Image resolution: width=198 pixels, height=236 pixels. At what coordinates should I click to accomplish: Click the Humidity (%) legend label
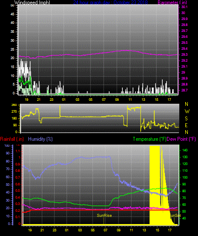pos(40,139)
